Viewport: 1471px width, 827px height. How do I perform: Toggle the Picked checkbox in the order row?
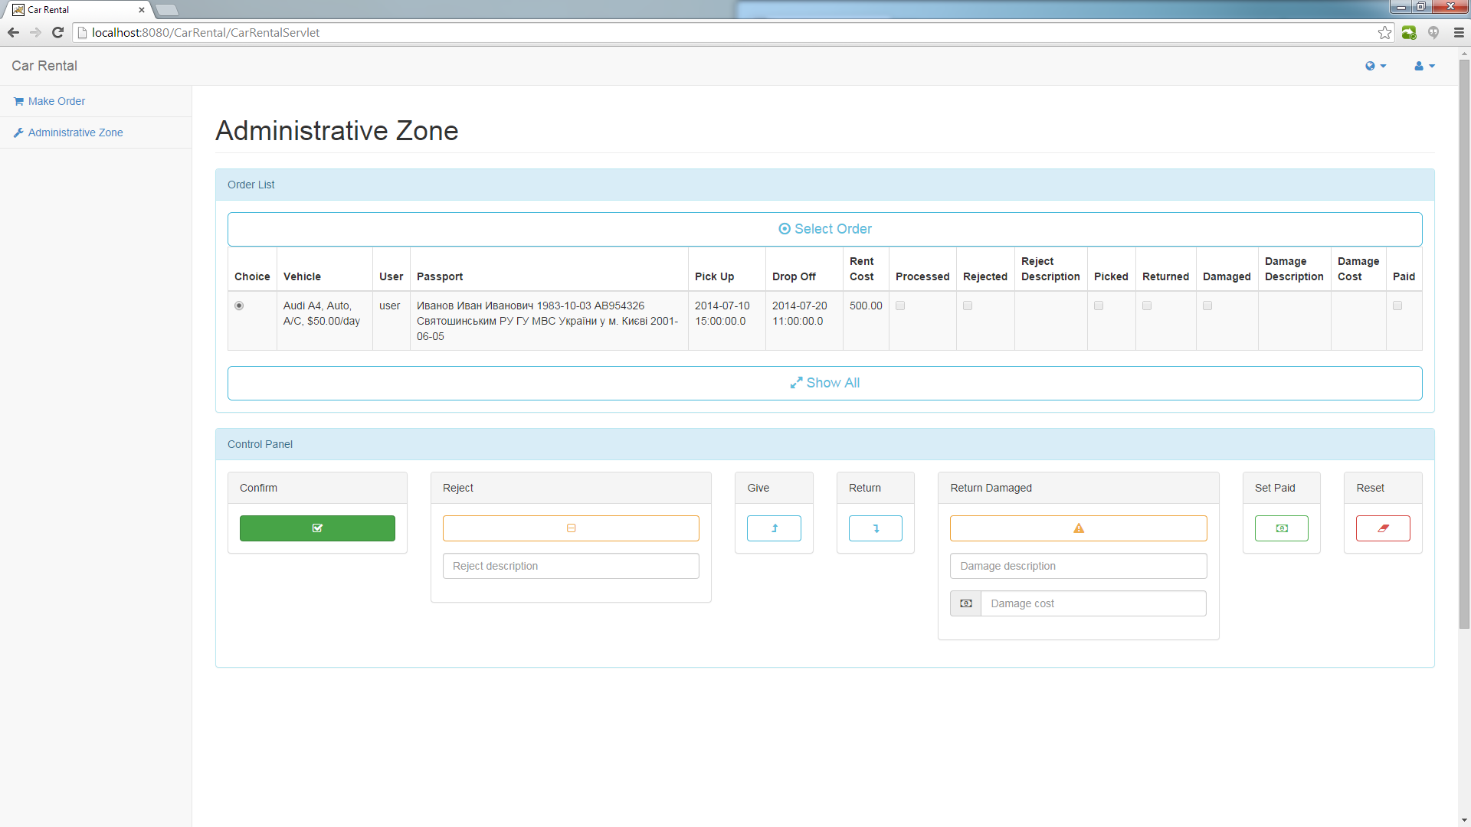coord(1099,306)
